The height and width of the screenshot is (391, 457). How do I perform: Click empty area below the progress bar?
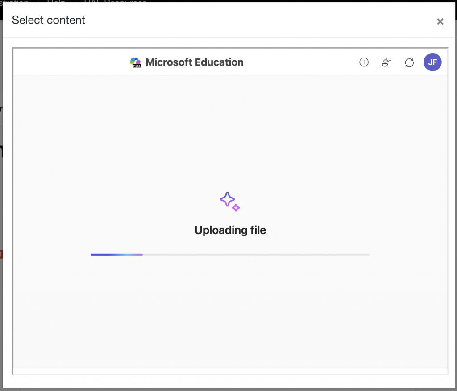click(x=230, y=312)
